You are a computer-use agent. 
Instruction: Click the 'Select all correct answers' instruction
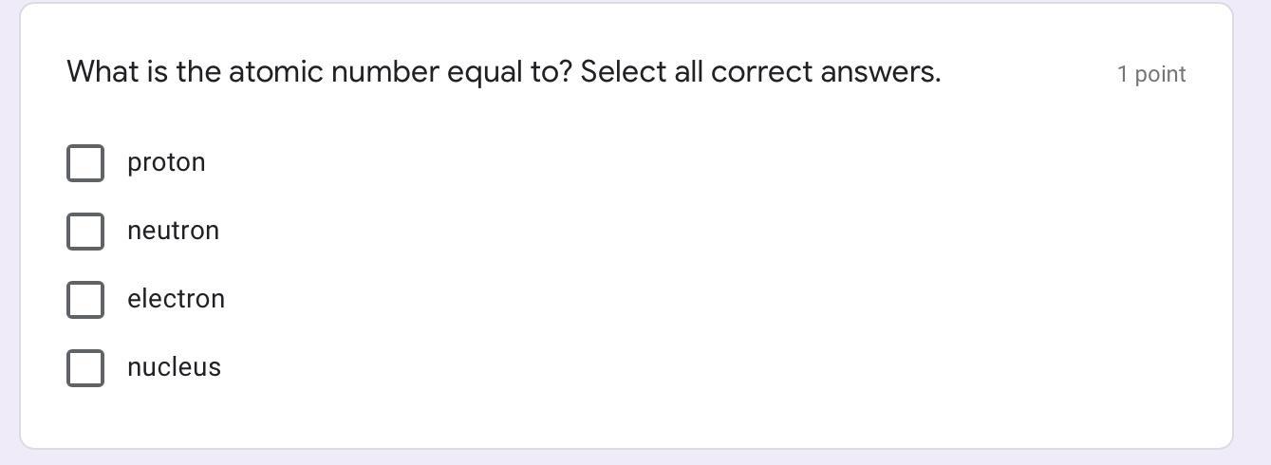click(x=759, y=72)
